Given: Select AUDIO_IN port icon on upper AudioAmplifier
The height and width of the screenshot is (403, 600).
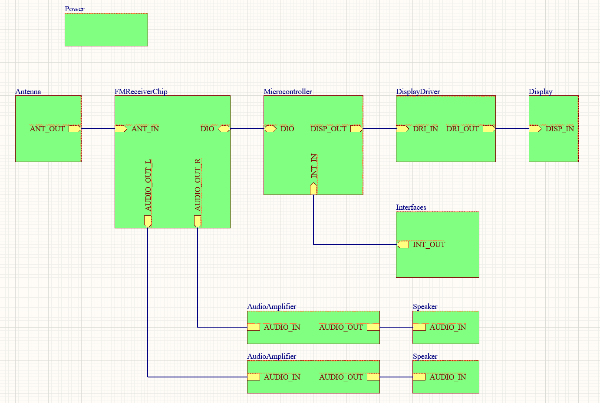Looking at the screenshot, I should [x=254, y=327].
